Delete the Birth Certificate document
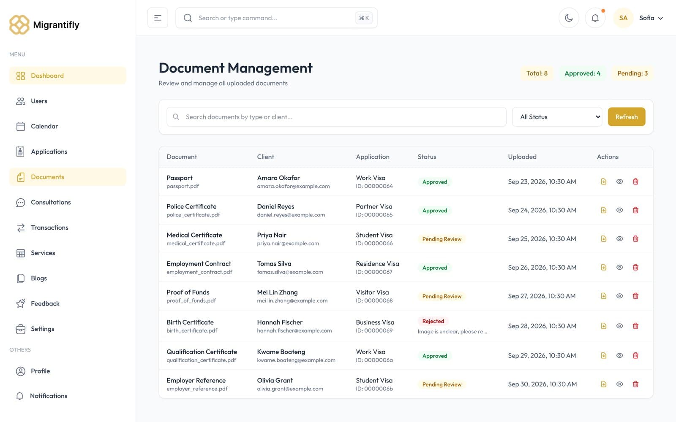Viewport: 676px width, 422px height. (635, 326)
